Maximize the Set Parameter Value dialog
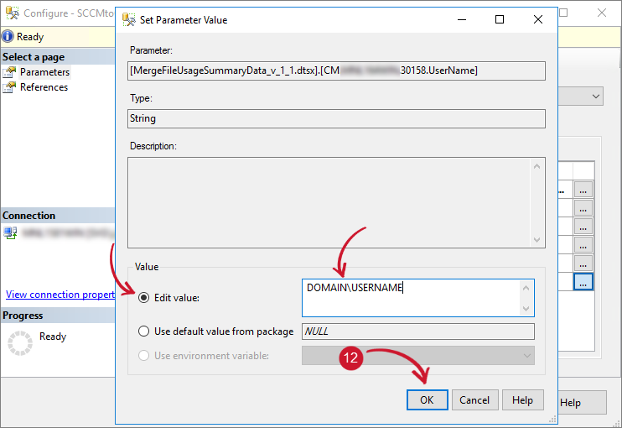The height and width of the screenshot is (428, 622). click(500, 19)
